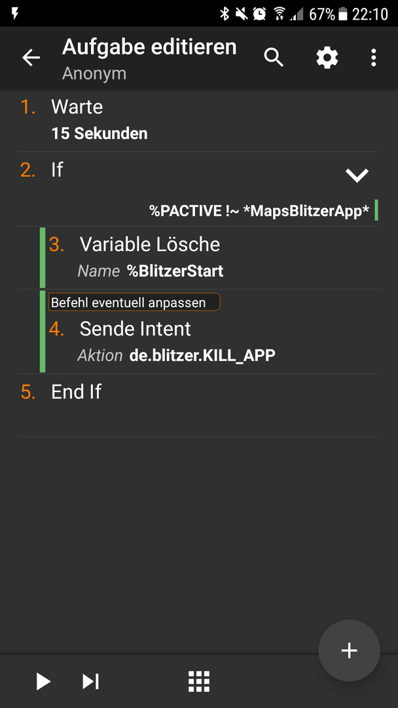398x708 pixels.
Task: Step through task with skip-next icon
Action: click(x=90, y=681)
